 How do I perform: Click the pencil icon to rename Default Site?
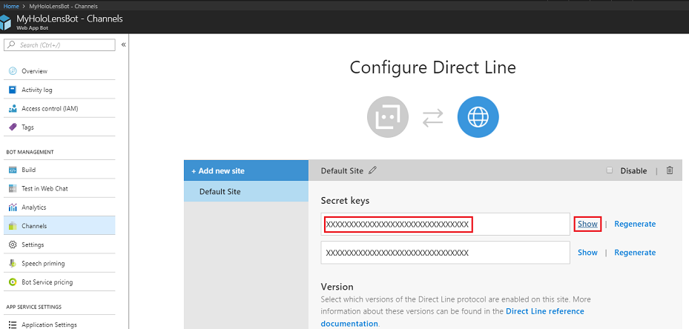tap(372, 170)
